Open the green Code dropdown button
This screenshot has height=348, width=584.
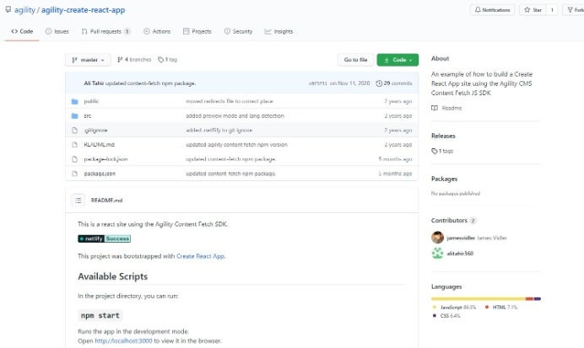click(397, 60)
